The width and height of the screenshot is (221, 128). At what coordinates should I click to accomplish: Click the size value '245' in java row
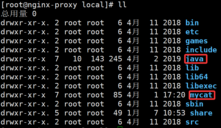116,59
